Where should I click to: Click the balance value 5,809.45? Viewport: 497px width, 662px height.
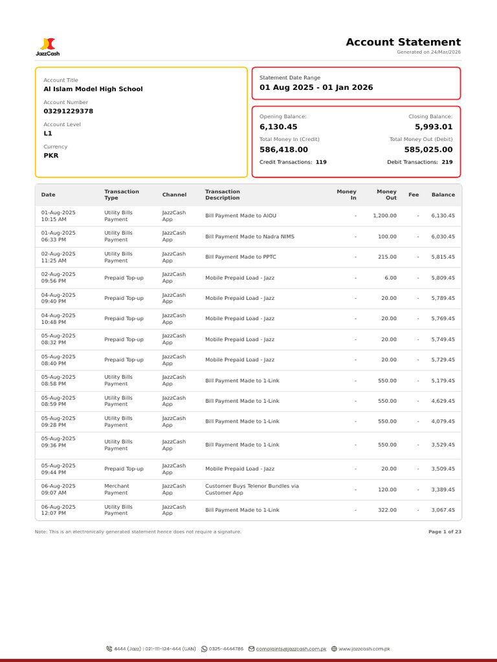[x=443, y=278]
